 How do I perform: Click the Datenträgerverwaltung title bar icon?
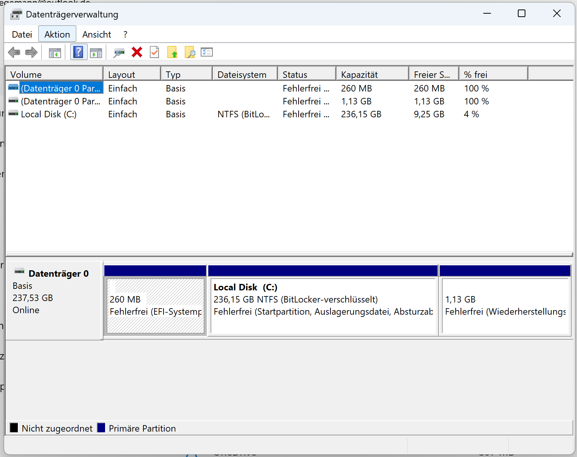(16, 14)
